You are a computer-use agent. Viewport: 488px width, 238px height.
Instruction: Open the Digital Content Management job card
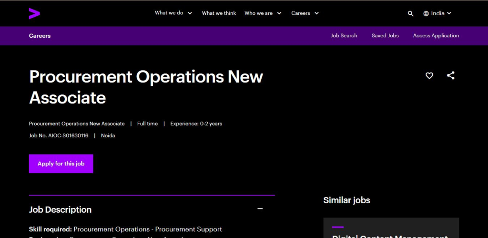(x=391, y=228)
